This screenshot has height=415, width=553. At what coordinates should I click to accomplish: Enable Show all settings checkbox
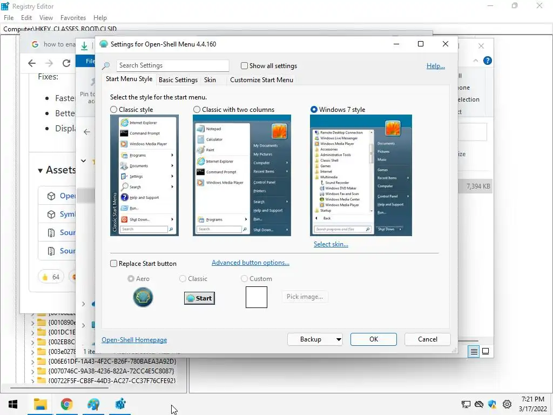244,65
